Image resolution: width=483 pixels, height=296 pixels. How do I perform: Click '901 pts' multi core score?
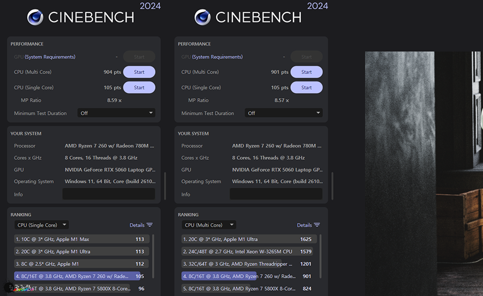click(x=280, y=72)
